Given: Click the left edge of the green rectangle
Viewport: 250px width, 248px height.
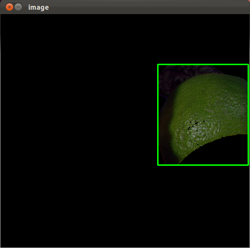Looking at the screenshot, I should tap(158, 115).
